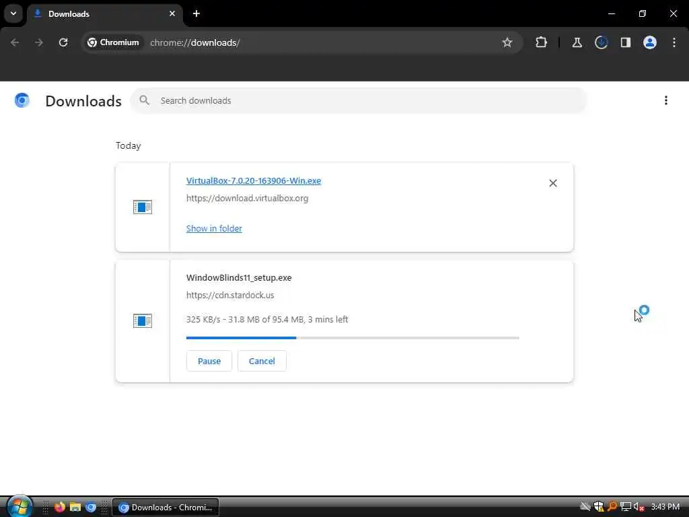Open VirtualBox-7.0.20-163906-Win.exe file link

(x=254, y=180)
